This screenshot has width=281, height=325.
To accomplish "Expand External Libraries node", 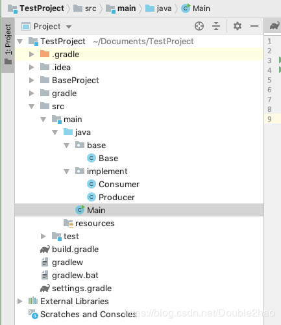I will click(20, 301).
